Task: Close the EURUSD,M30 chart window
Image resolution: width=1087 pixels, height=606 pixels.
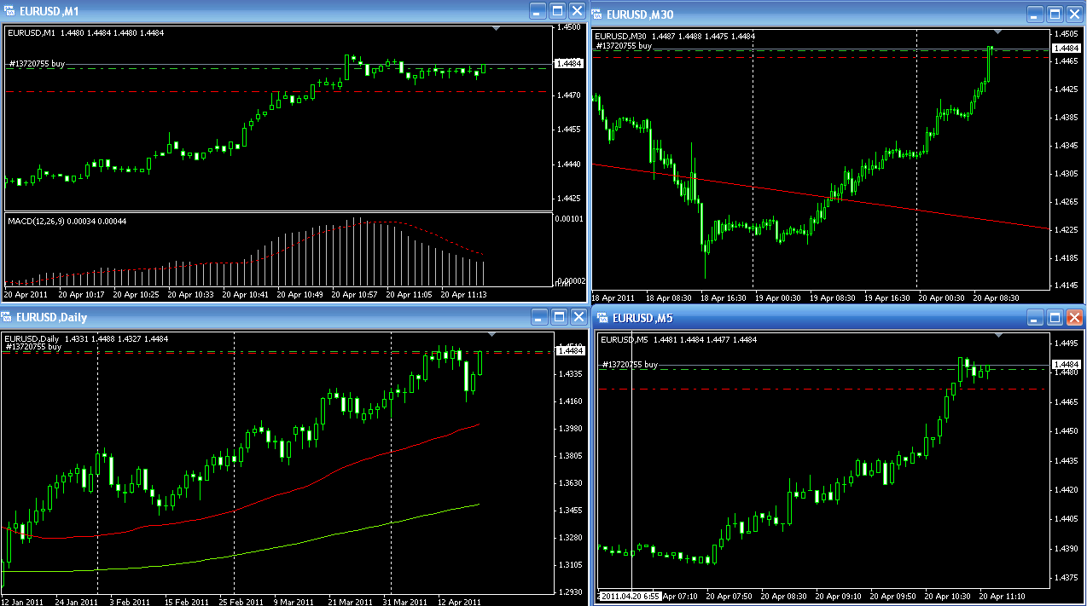Action: [1074, 14]
